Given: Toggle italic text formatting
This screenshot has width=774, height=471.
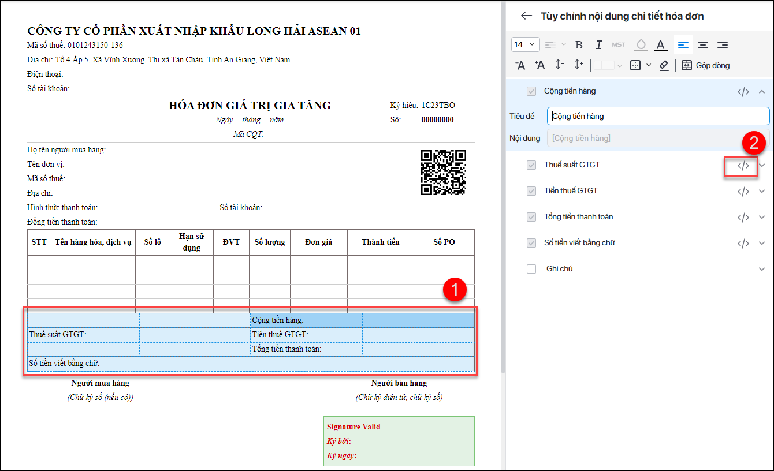Looking at the screenshot, I should 599,45.
